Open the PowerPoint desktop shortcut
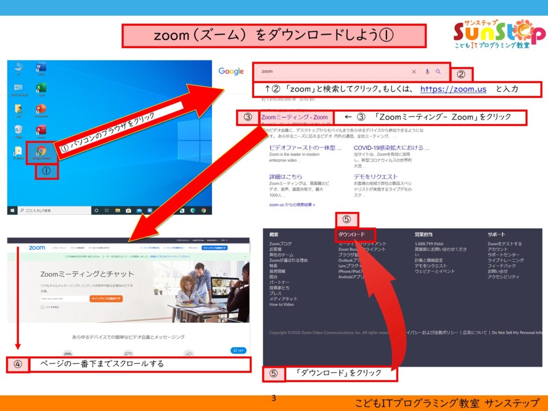The height and width of the screenshot is (411, 548). pos(41,110)
